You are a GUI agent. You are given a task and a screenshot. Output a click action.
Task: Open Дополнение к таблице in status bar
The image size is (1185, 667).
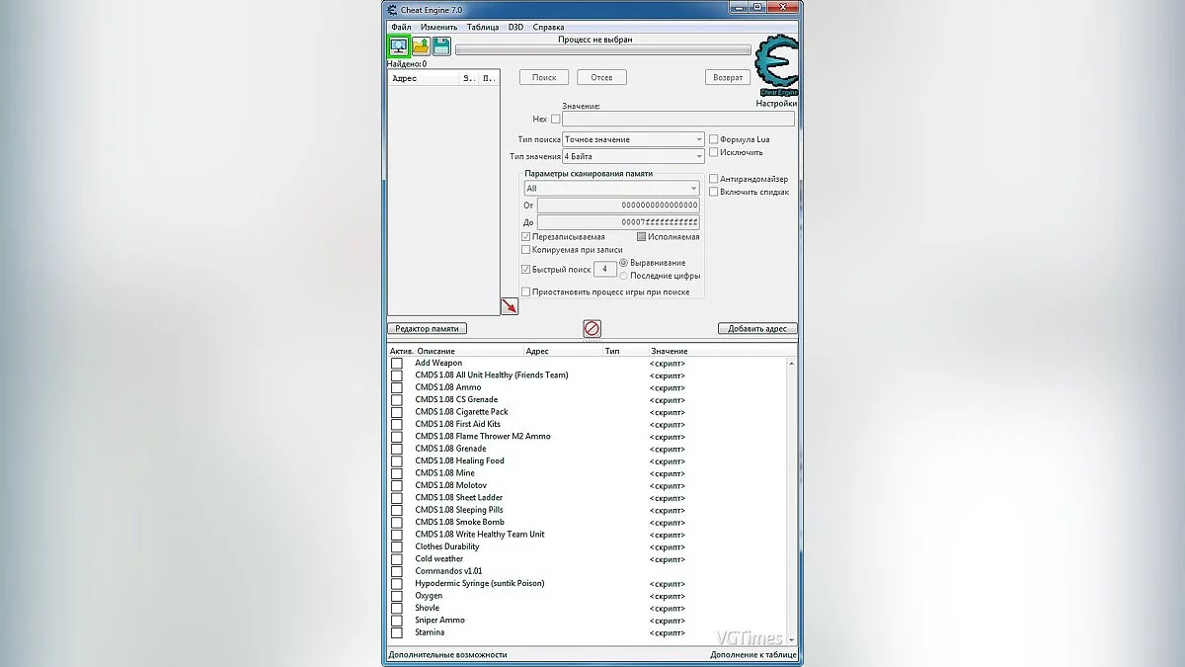753,654
